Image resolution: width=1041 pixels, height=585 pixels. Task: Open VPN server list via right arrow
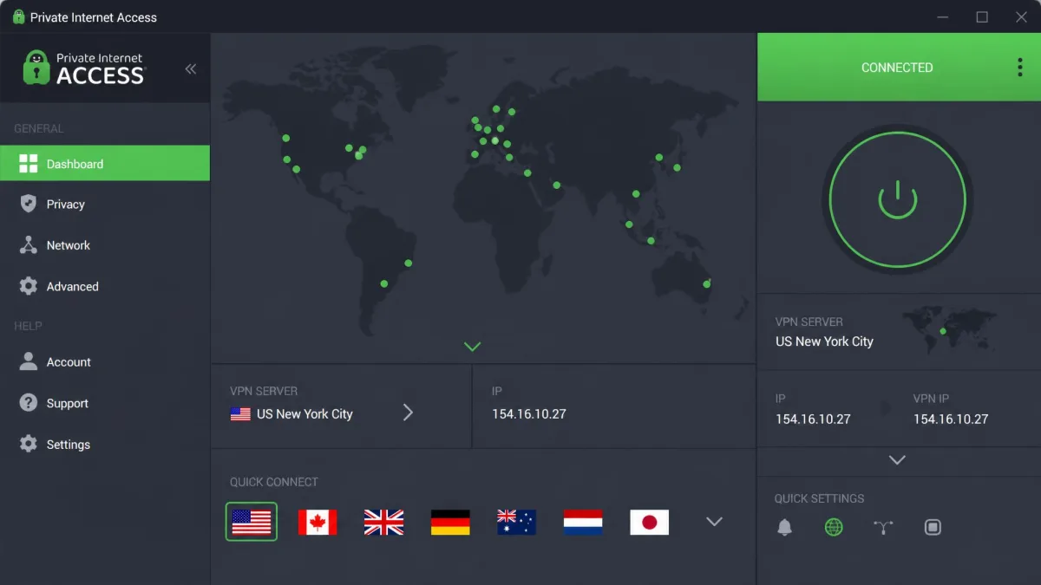pyautogui.click(x=408, y=413)
